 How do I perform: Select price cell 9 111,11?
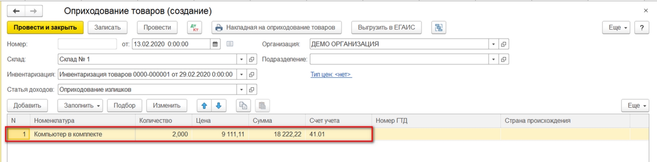(x=220, y=134)
